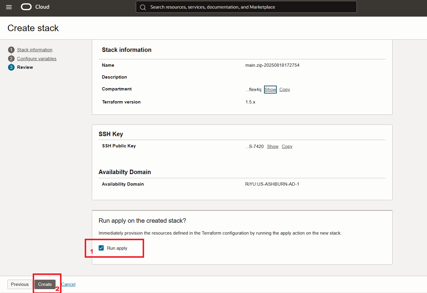Click the SSH Key section heading
Image resolution: width=427 pixels, height=293 pixels.
[x=111, y=134]
